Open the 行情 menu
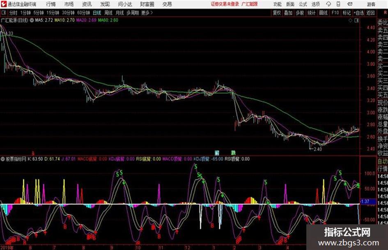 [51, 4]
